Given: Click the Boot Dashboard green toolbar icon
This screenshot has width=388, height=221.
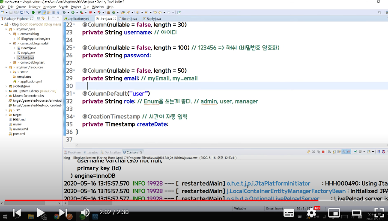Looking at the screenshot, I should point(33,12).
